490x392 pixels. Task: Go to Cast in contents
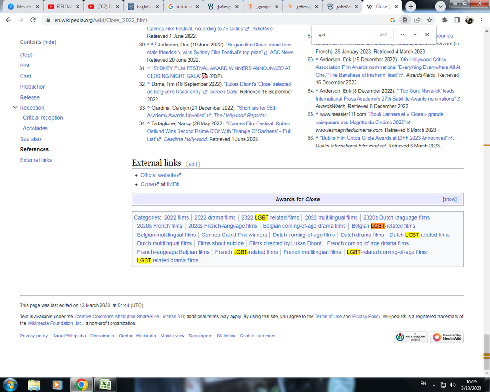click(x=26, y=76)
